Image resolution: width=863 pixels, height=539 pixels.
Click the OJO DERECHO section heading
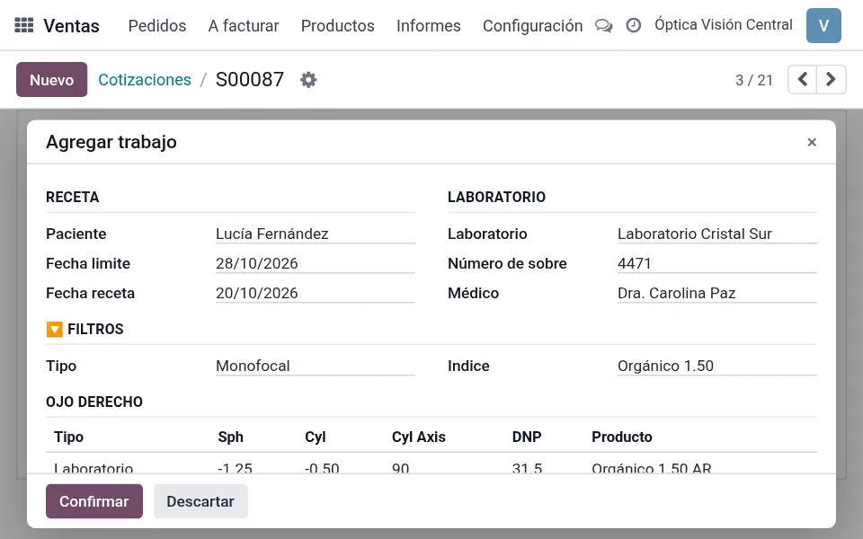94,402
